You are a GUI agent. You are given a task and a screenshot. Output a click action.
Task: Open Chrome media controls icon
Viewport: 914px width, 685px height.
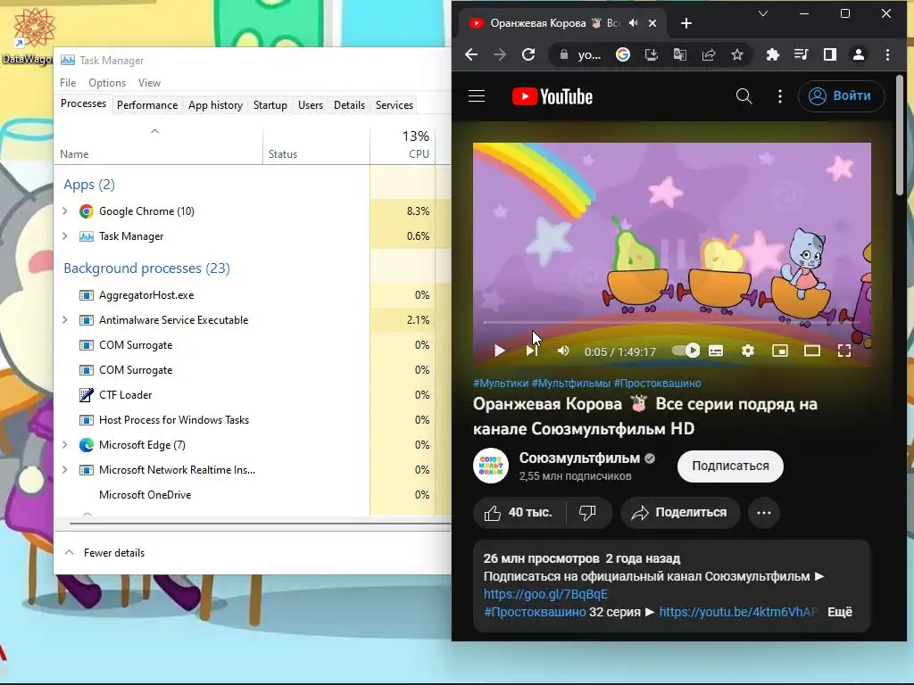[x=801, y=54]
